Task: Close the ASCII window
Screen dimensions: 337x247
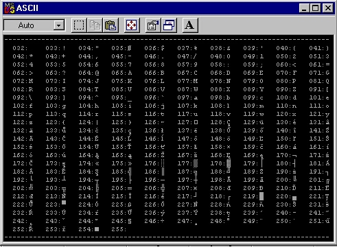Action: tap(327, 8)
